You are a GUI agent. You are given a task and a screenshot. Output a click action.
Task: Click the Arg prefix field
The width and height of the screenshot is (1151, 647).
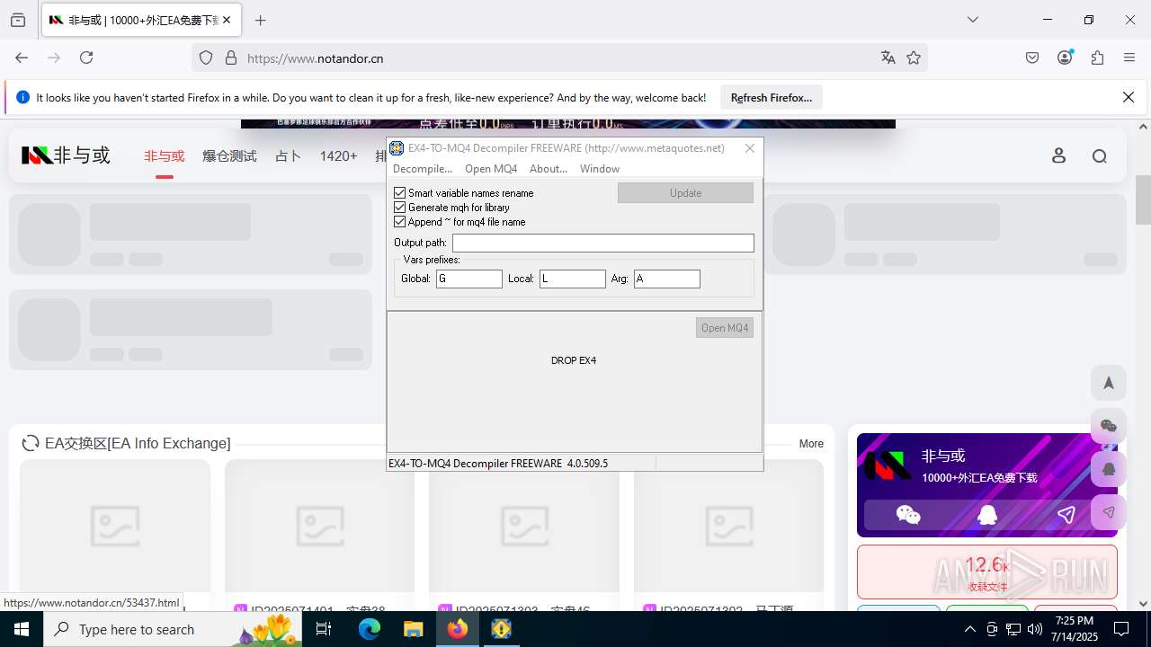tap(667, 279)
